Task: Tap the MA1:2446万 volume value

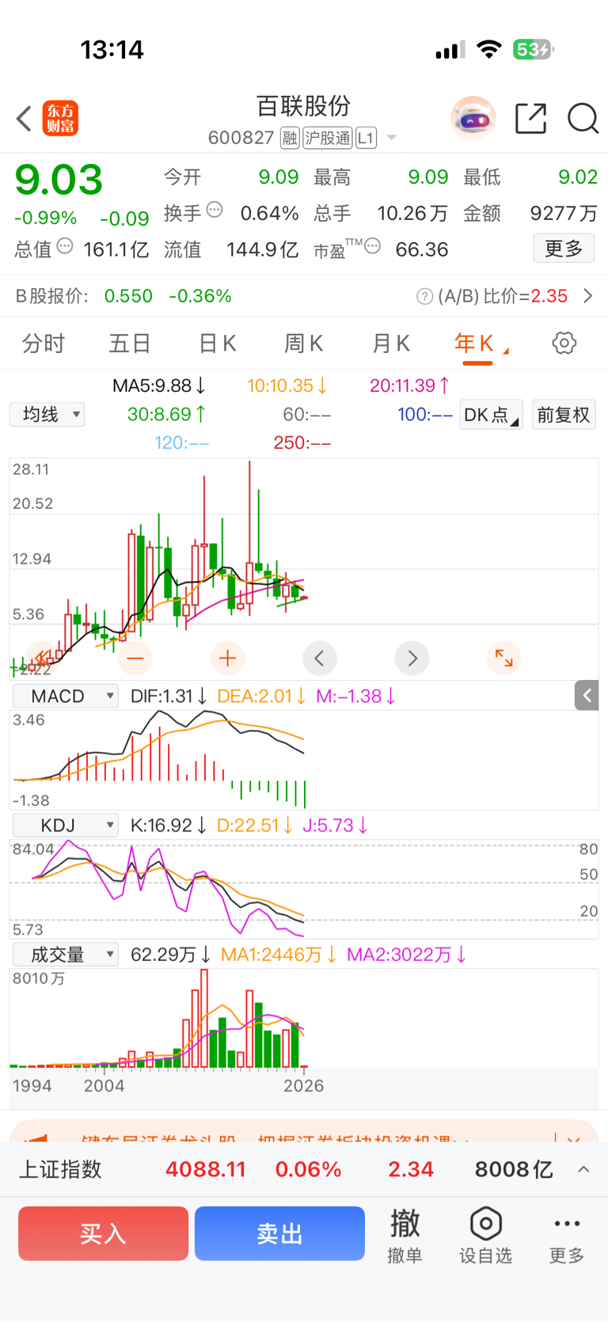Action: click(279, 955)
